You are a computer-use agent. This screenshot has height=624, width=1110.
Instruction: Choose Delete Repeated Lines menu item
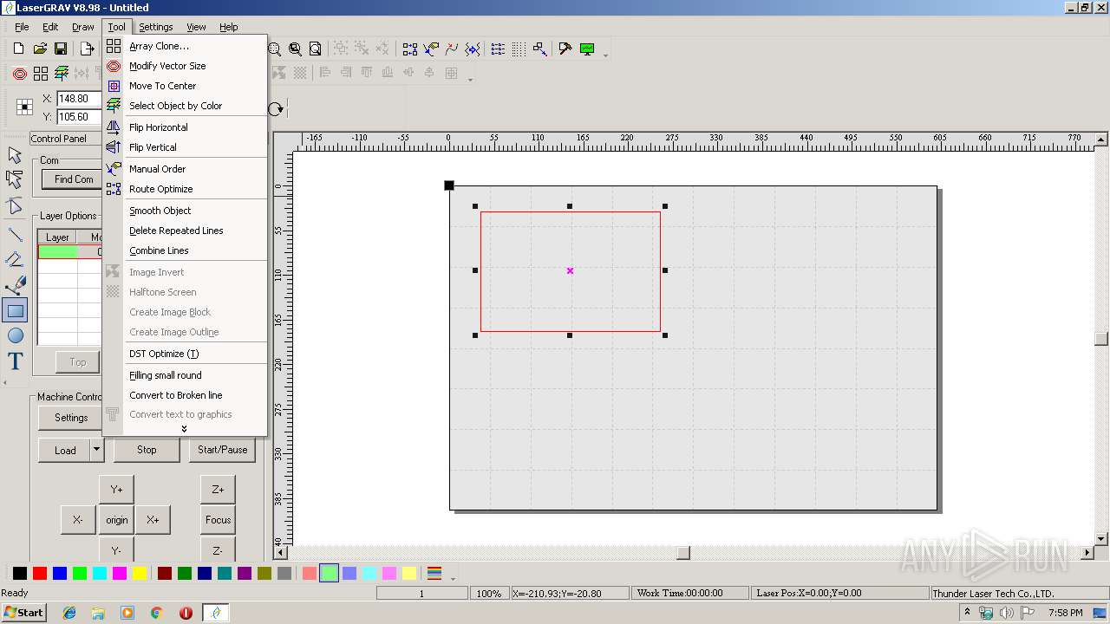[x=185, y=231]
